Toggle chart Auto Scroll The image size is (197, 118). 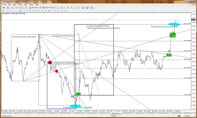click(x=76, y=8)
